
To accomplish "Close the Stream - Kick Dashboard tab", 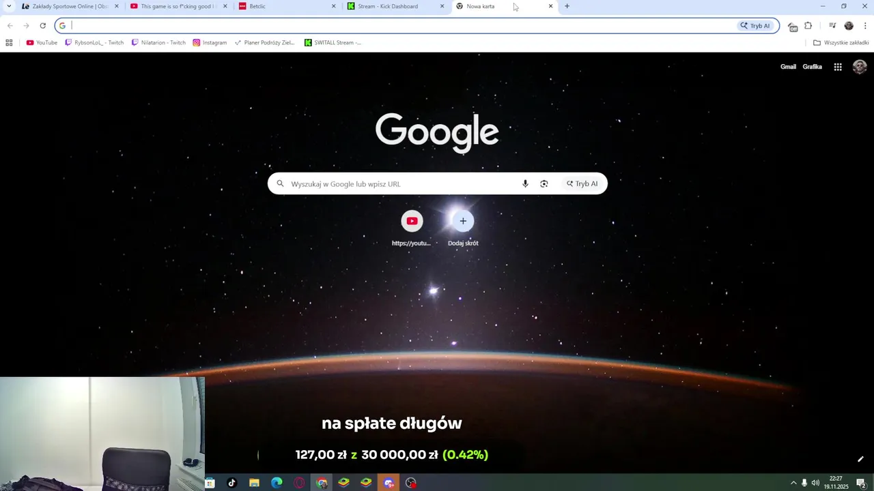I will (442, 6).
